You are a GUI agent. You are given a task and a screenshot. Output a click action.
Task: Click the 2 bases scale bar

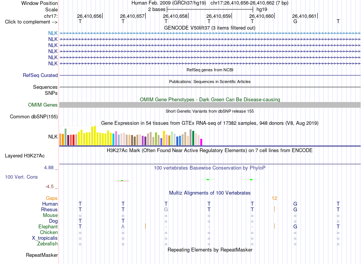[x=210, y=9]
